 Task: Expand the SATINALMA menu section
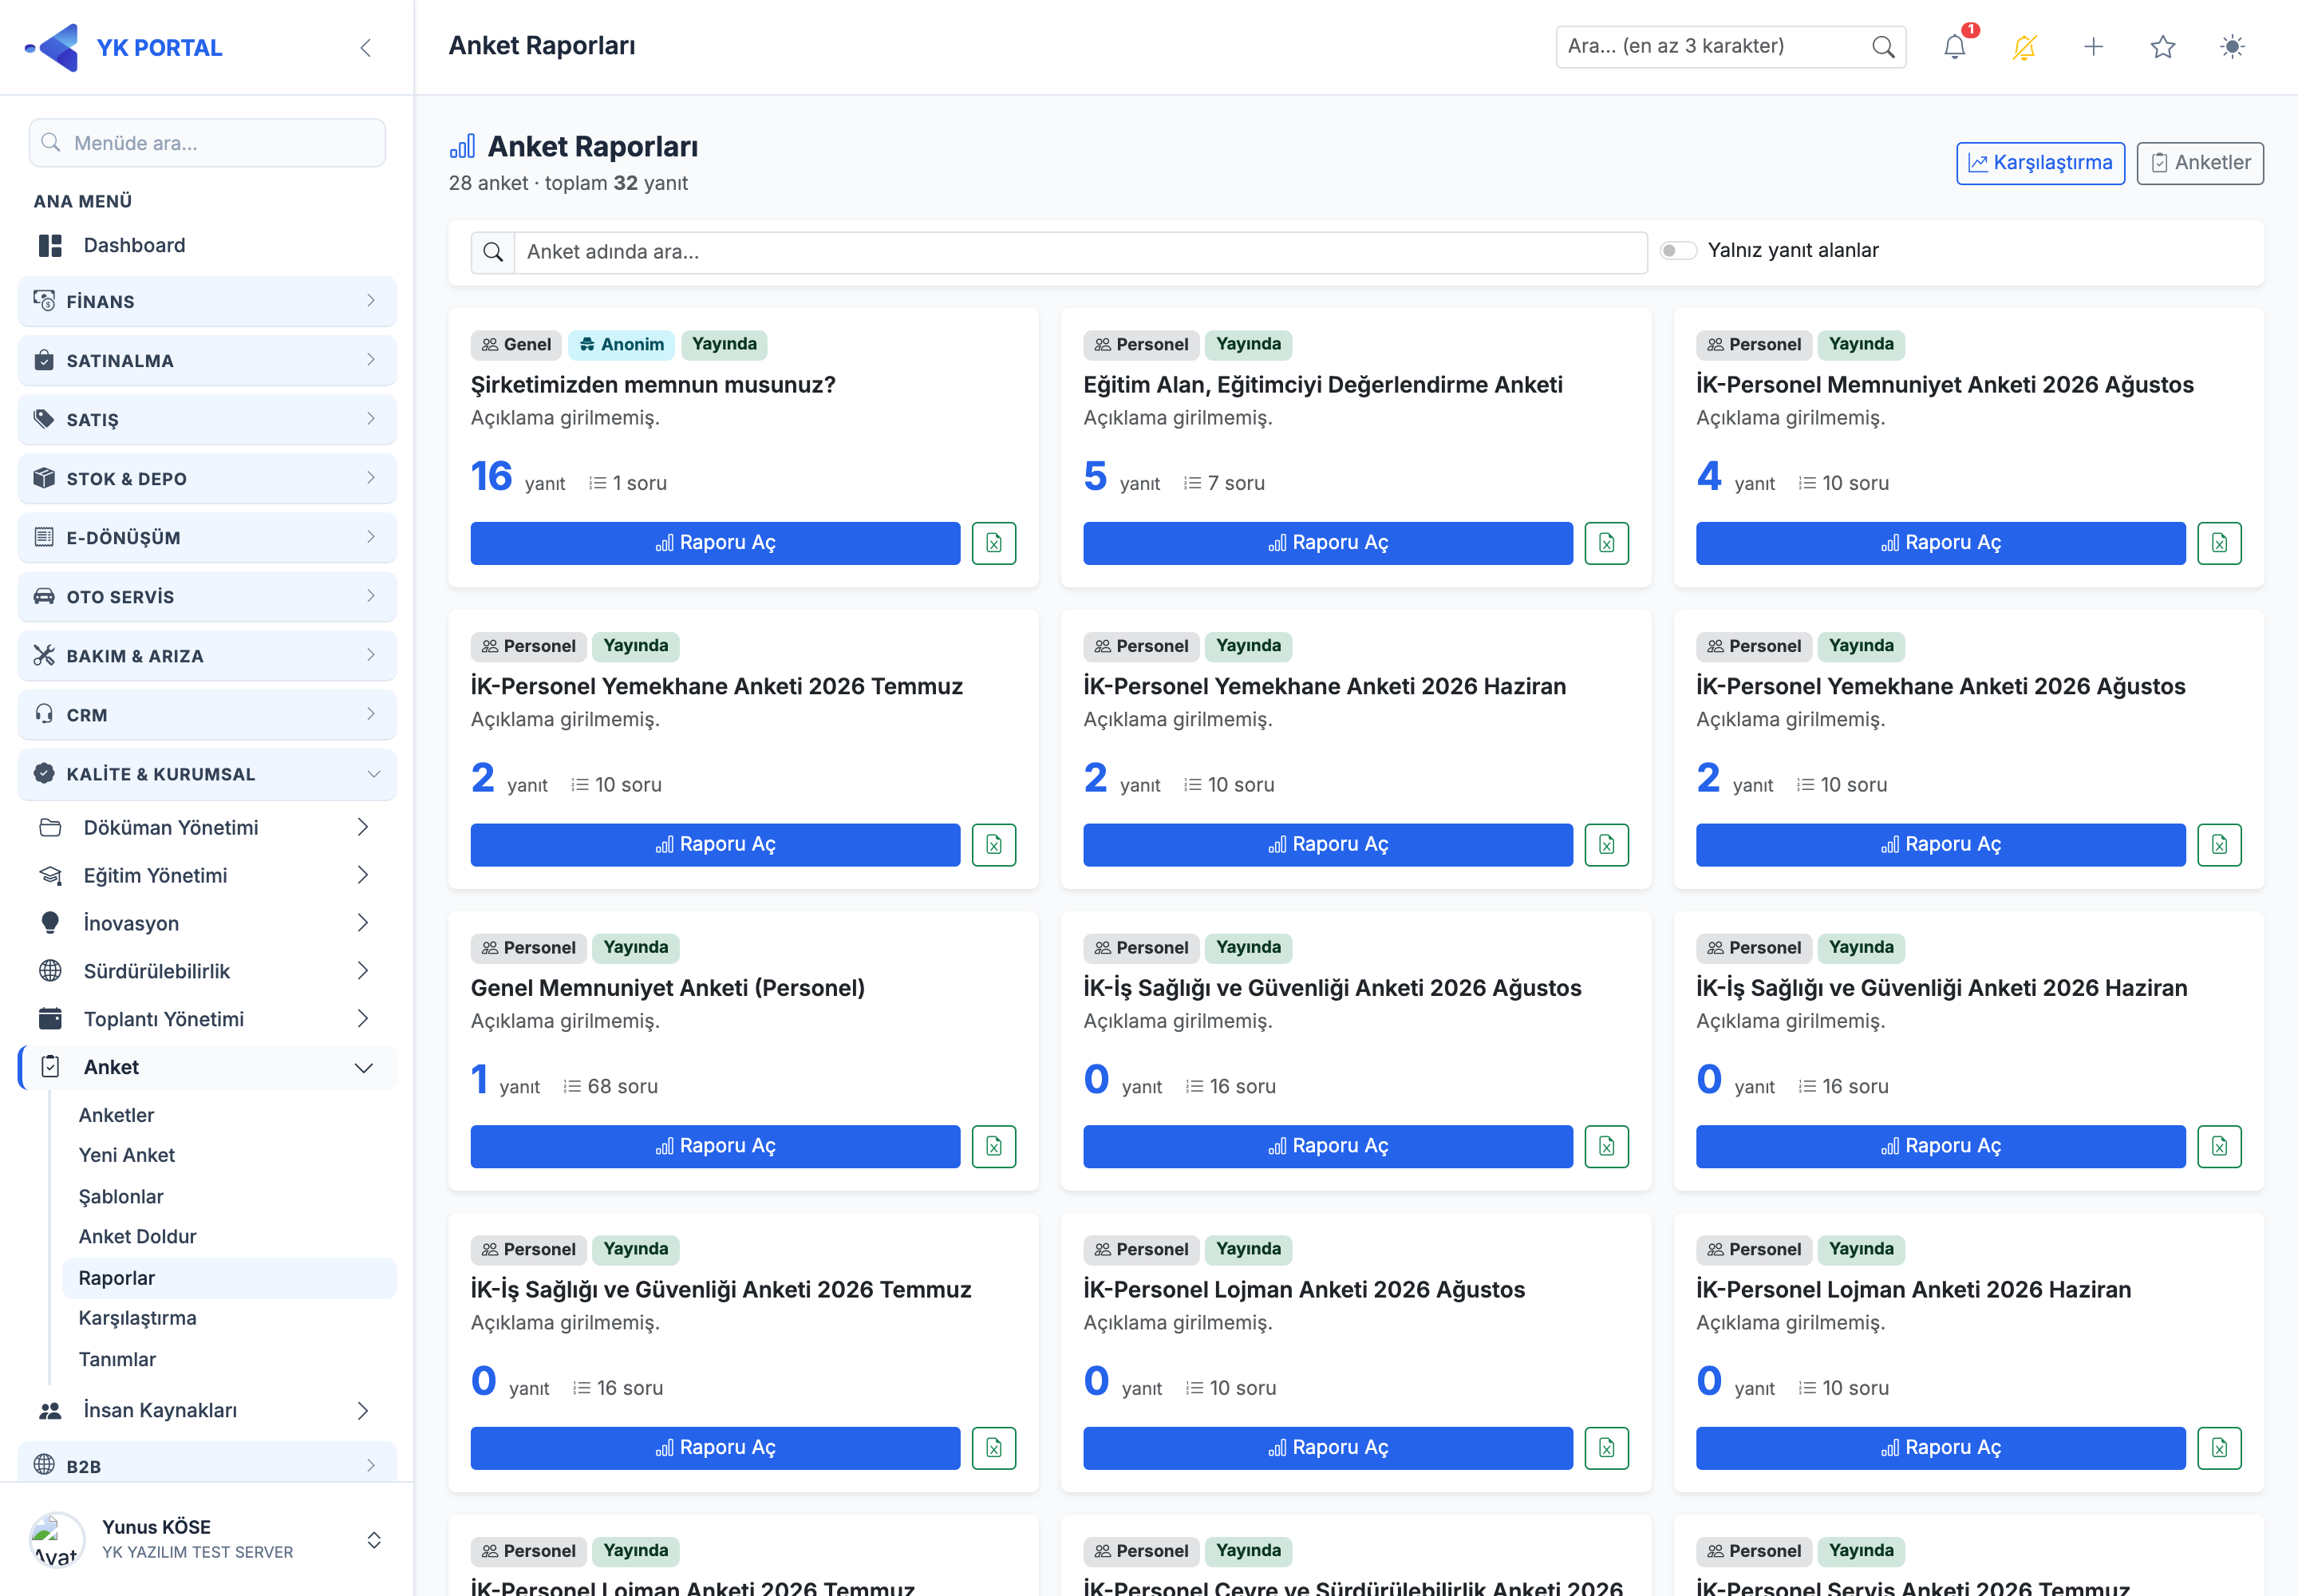tap(207, 360)
